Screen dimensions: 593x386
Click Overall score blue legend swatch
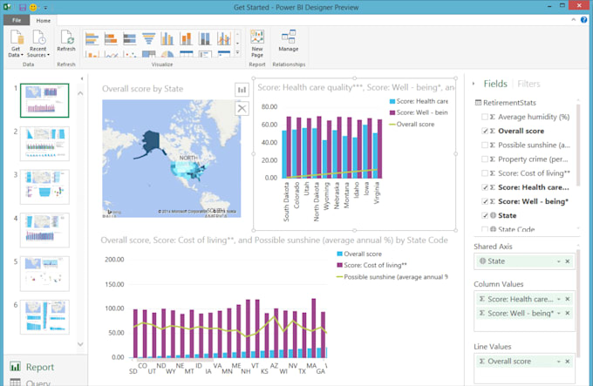(x=339, y=254)
